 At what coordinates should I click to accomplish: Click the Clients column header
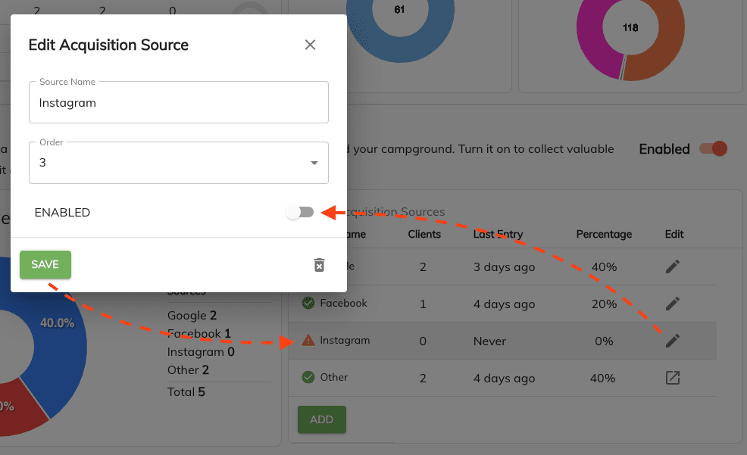pos(424,234)
